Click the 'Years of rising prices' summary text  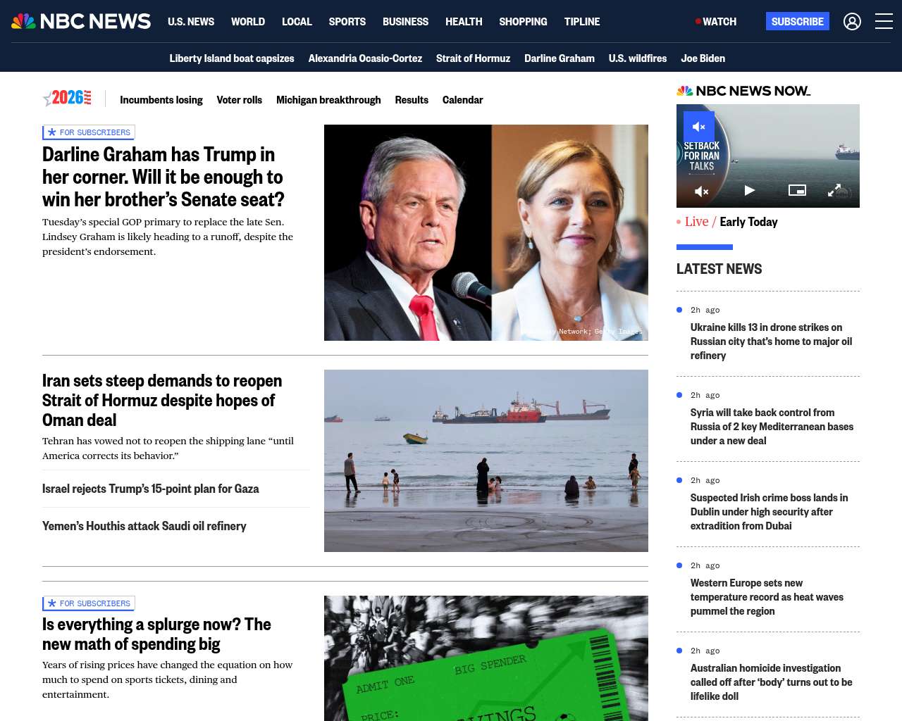[167, 679]
